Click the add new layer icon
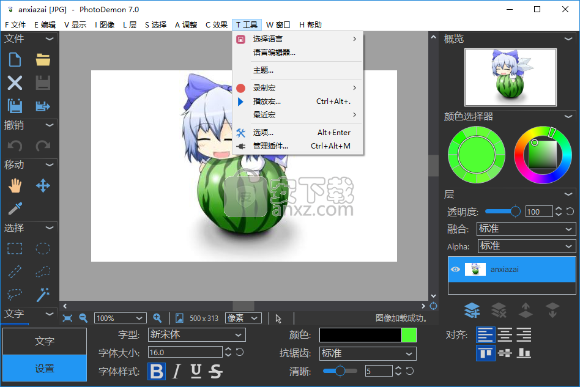Screen dimensions: 580x387 tap(472, 310)
